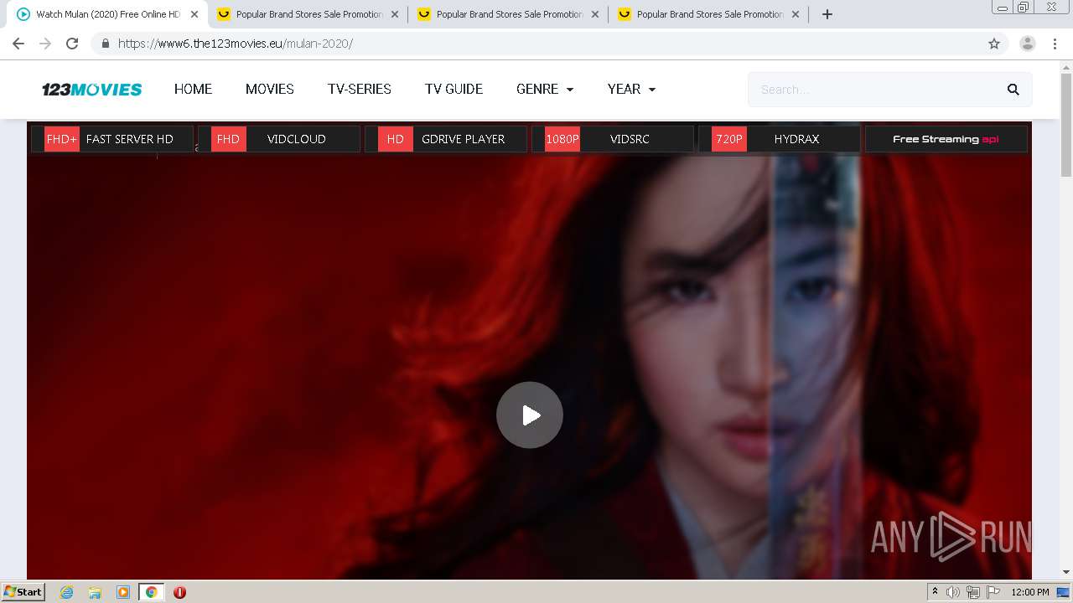This screenshot has width=1073, height=603.
Task: Open media player taskbar icon
Action: coord(123,592)
